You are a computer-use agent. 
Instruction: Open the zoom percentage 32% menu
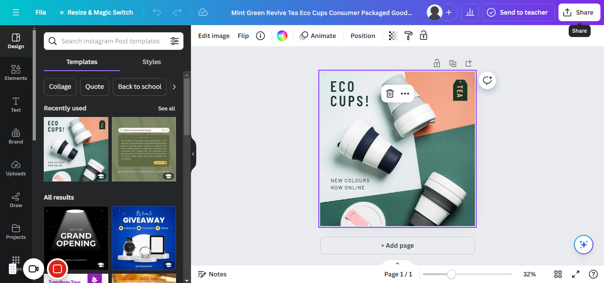pos(529,274)
